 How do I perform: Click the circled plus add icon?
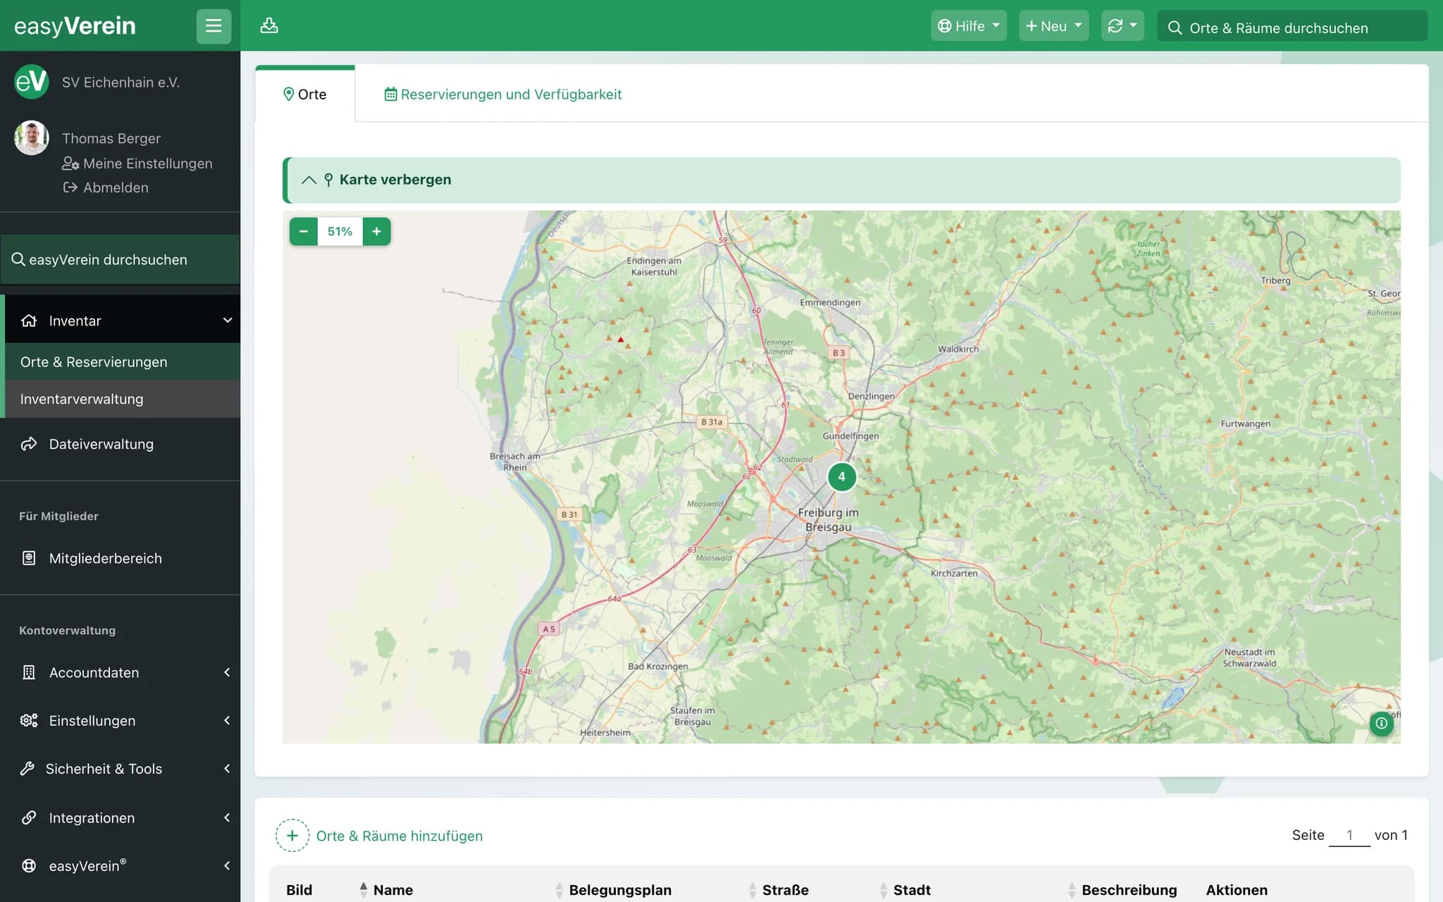(292, 835)
